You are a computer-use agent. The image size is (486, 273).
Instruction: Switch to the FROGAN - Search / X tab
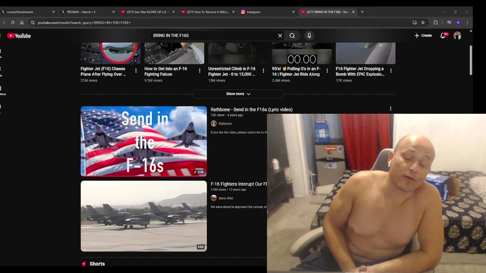pos(88,12)
